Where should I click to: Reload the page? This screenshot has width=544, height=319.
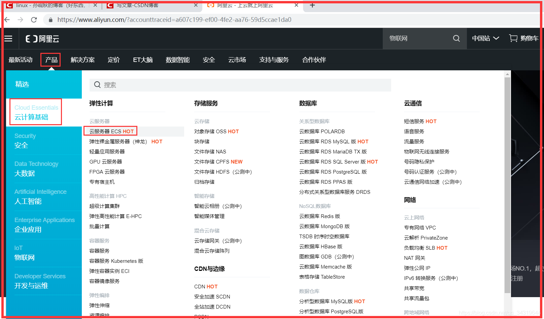(x=34, y=20)
